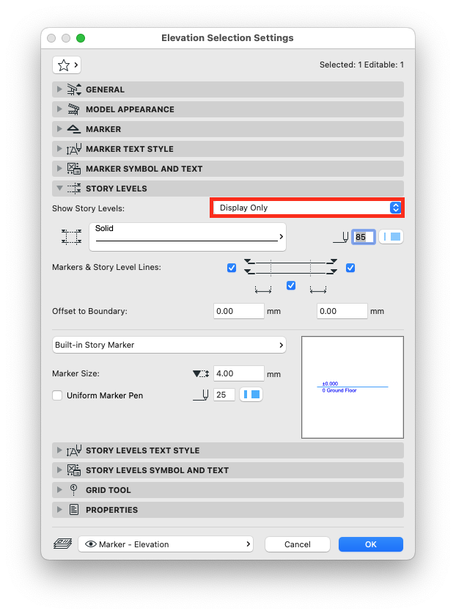The width and height of the screenshot is (456, 614).
Task: Click the right offset boundary icon
Action: (x=318, y=290)
